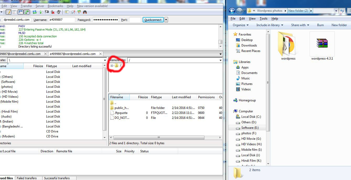Click the Disconnect from server icon
The image size is (351, 180).
53,12
